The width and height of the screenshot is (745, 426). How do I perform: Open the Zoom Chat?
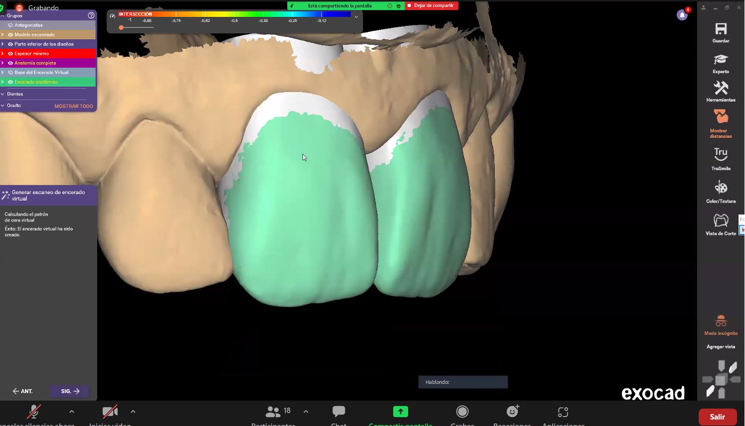click(x=338, y=411)
